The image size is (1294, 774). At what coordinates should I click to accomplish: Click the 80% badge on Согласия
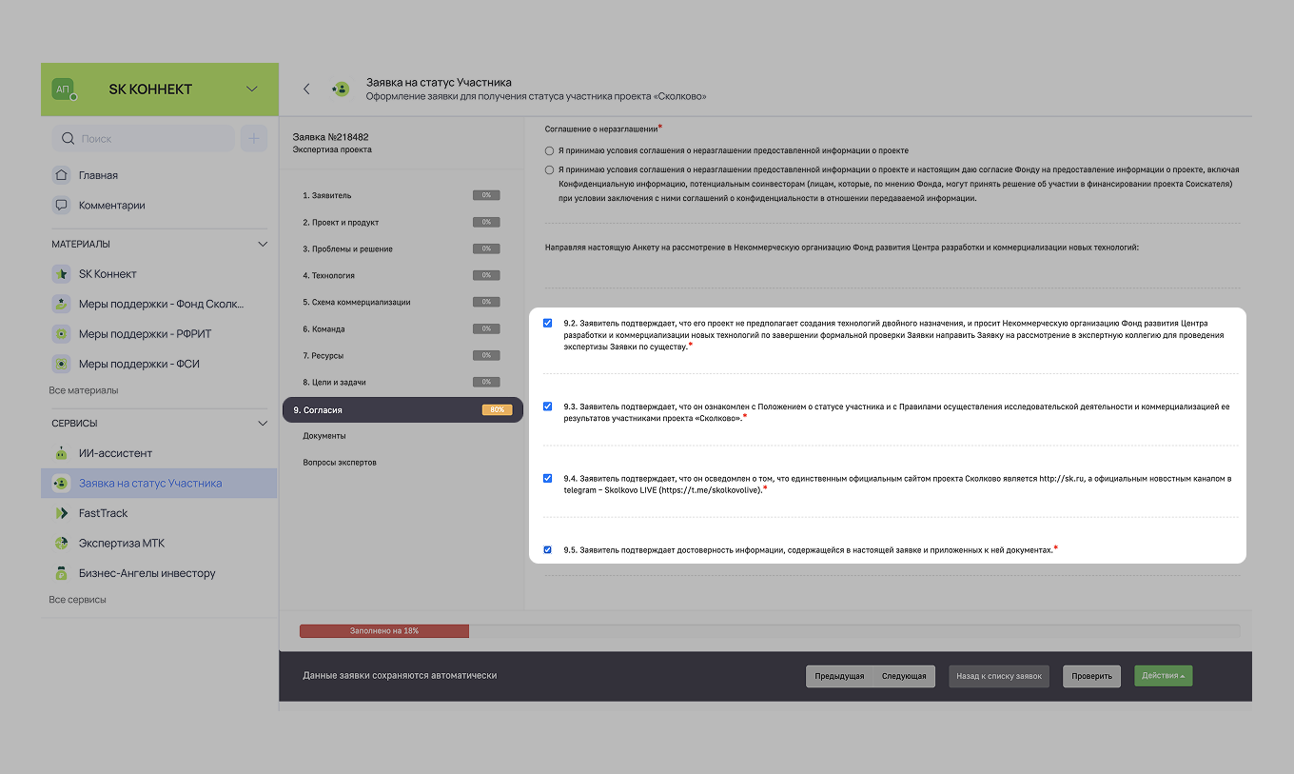click(498, 409)
